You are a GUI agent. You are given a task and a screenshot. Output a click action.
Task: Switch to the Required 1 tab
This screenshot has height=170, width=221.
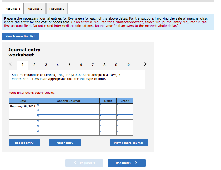tap(13, 9)
